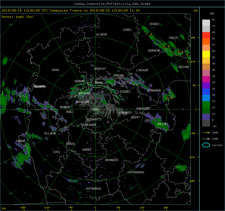Image resolution: width=225 pixels, height=211 pixels.
Task: Click the purple 36 dBZ legend swatch
Action: coord(206,86)
